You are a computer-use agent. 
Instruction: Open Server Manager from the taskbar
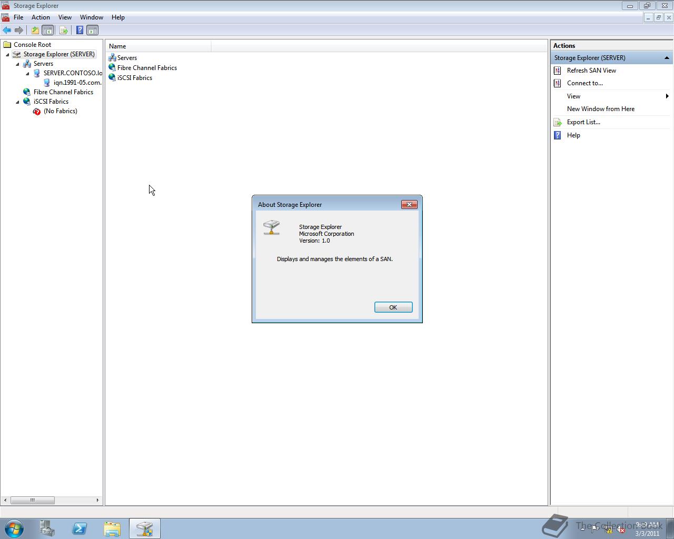[x=47, y=528]
